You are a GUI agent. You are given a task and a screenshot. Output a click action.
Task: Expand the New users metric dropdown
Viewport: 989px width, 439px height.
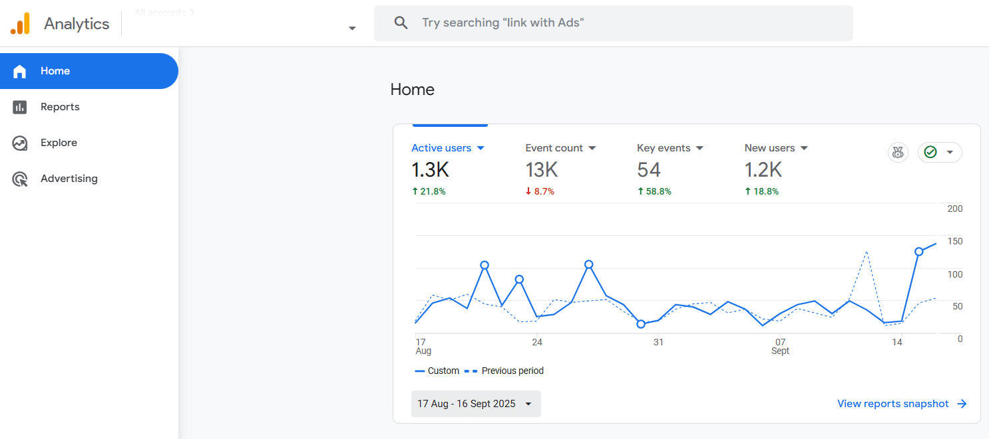[x=804, y=148]
